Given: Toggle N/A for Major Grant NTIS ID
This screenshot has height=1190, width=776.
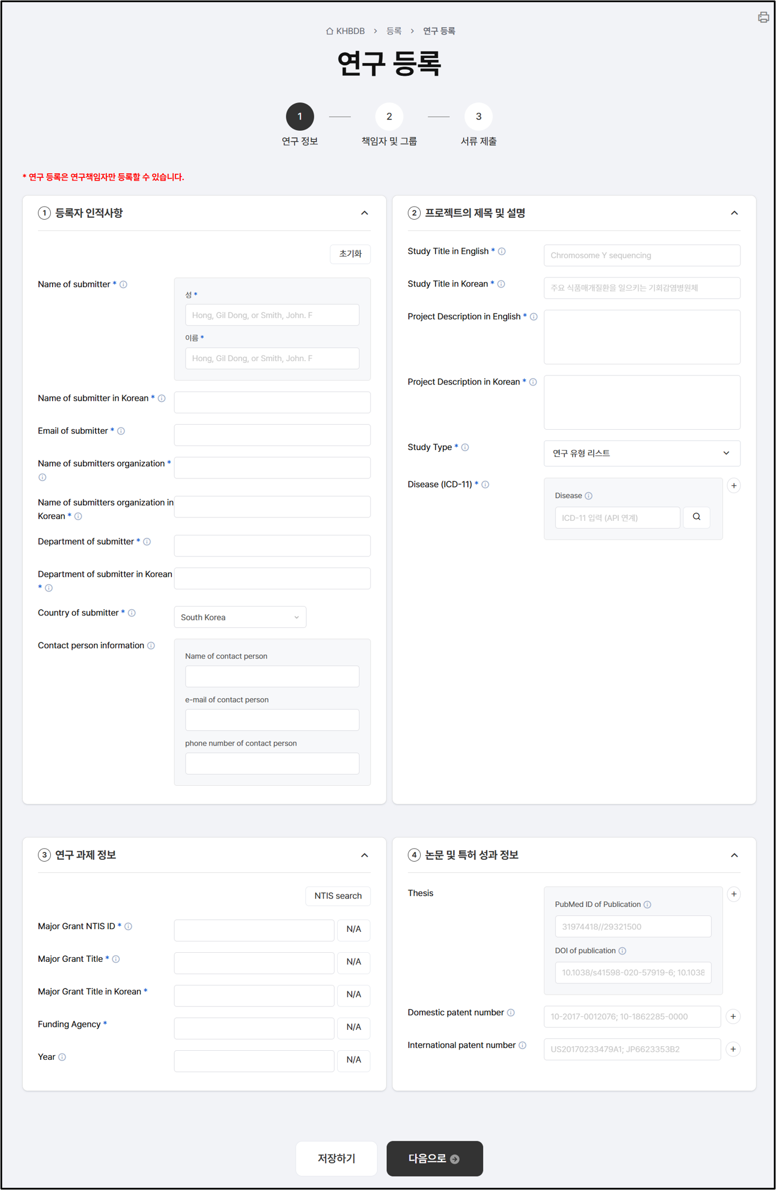Looking at the screenshot, I should (353, 929).
